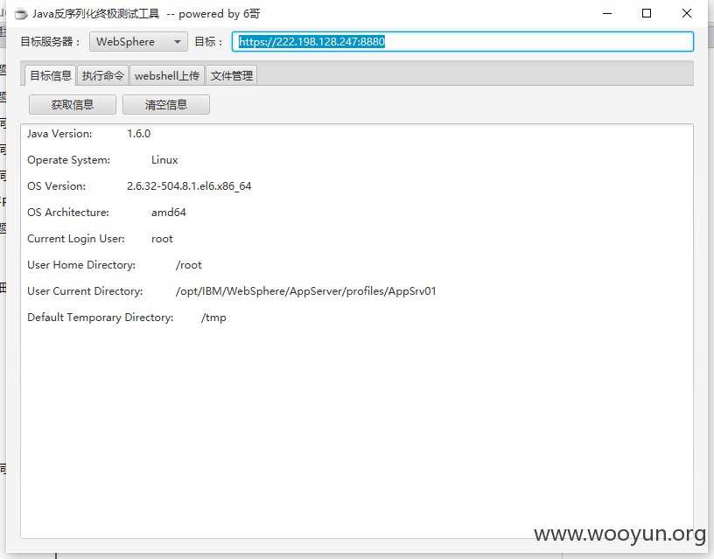
Task: Click the temporary directory value /tmp
Action: 213,318
